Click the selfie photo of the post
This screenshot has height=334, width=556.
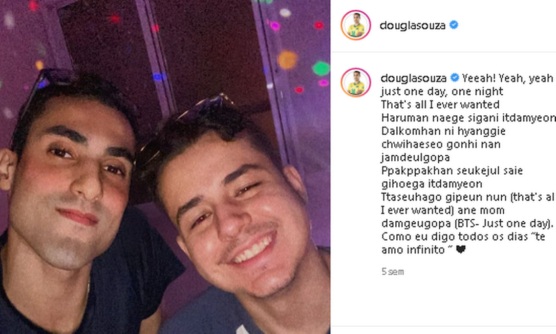click(x=165, y=167)
